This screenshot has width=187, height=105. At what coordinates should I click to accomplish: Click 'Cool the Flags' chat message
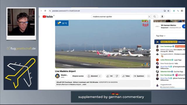179,71
